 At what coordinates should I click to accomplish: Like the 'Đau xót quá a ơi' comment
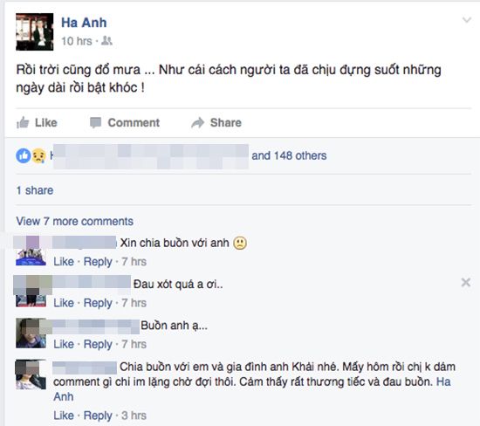coord(64,303)
